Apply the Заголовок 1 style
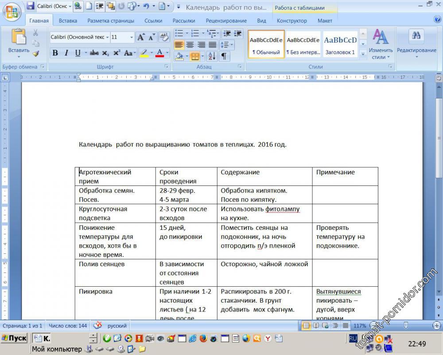443x355 pixels. (340, 44)
